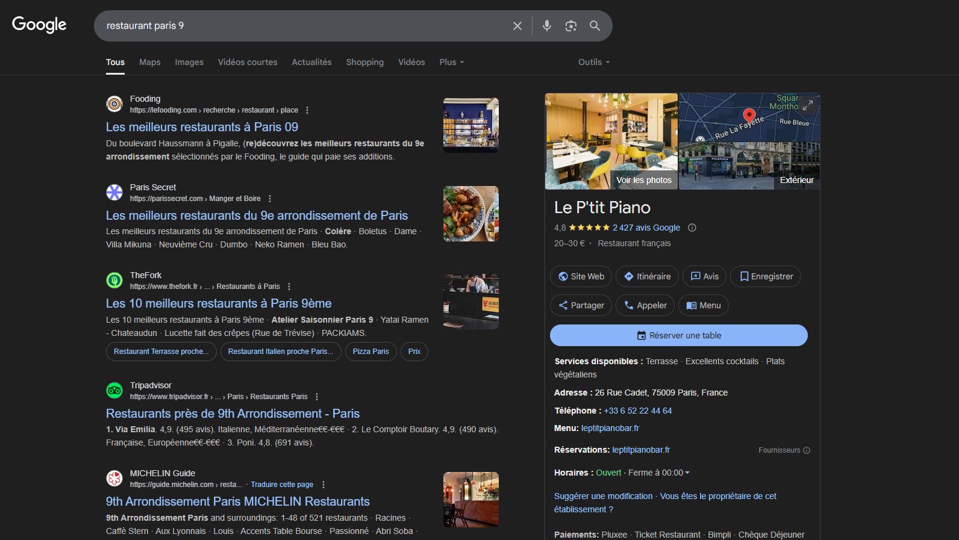Open Voir les photos interior thumbnail

pos(611,141)
